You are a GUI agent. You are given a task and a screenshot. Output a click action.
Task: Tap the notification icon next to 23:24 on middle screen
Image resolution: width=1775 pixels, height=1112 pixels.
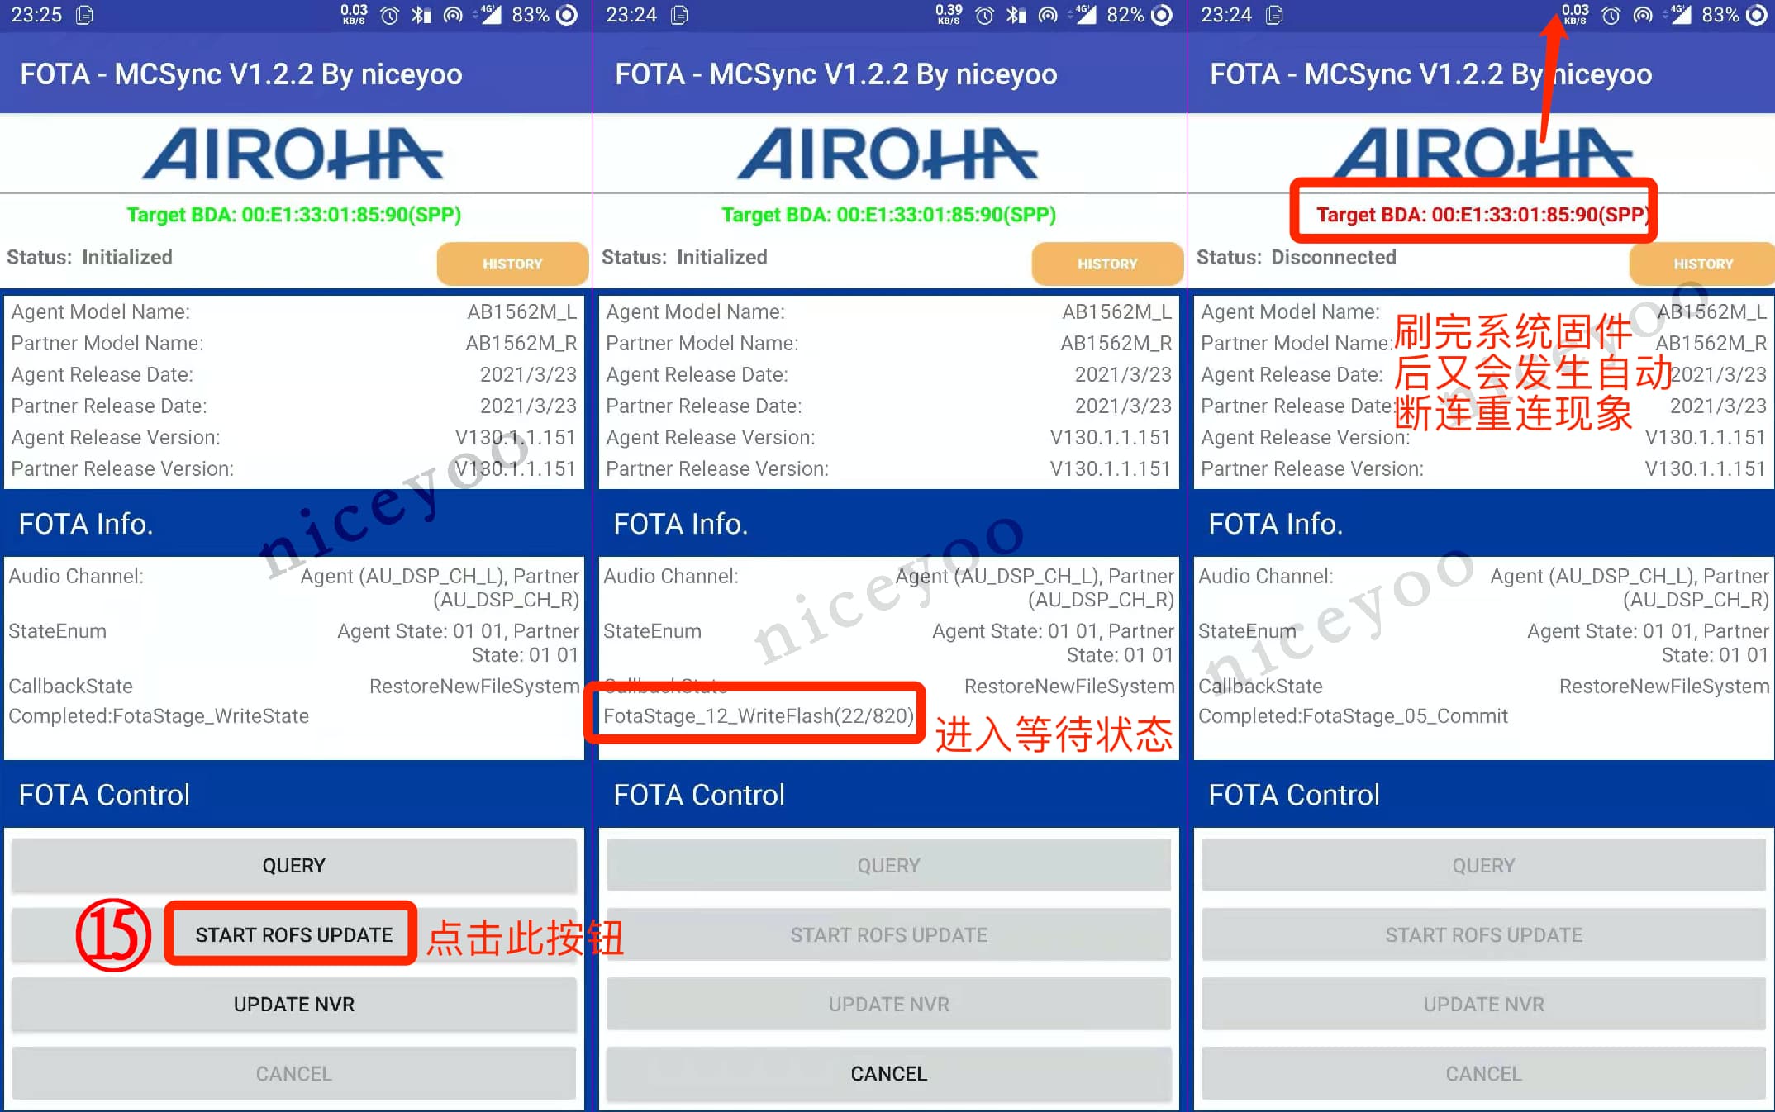pyautogui.click(x=679, y=15)
